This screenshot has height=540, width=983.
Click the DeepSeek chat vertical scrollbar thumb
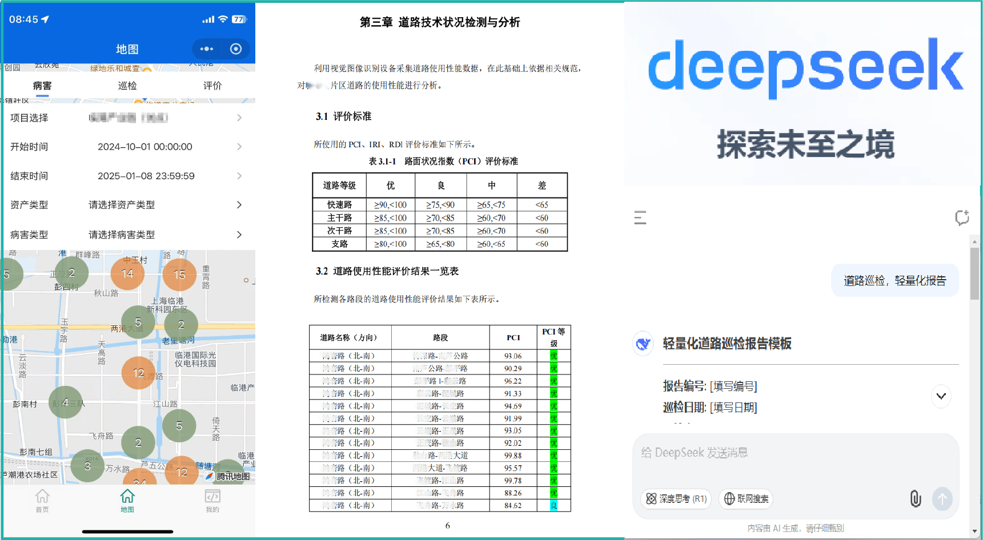point(974,273)
